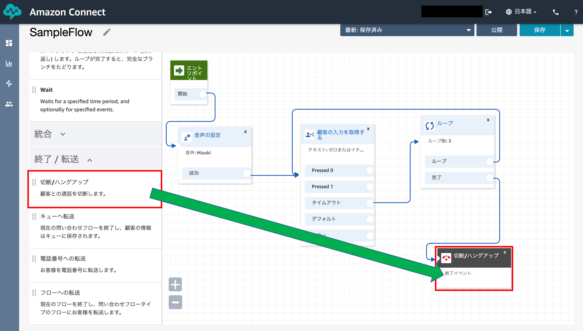Click the ループ数: 3 text
The height and width of the screenshot is (331, 583).
(x=440, y=141)
